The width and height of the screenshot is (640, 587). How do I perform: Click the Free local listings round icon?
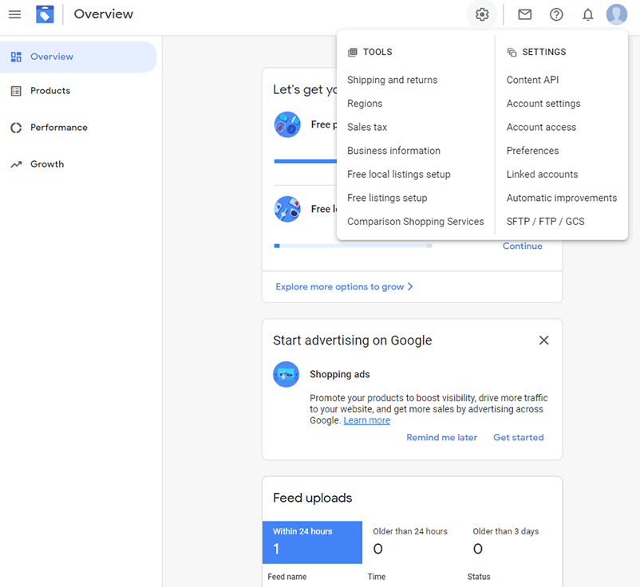(287, 209)
